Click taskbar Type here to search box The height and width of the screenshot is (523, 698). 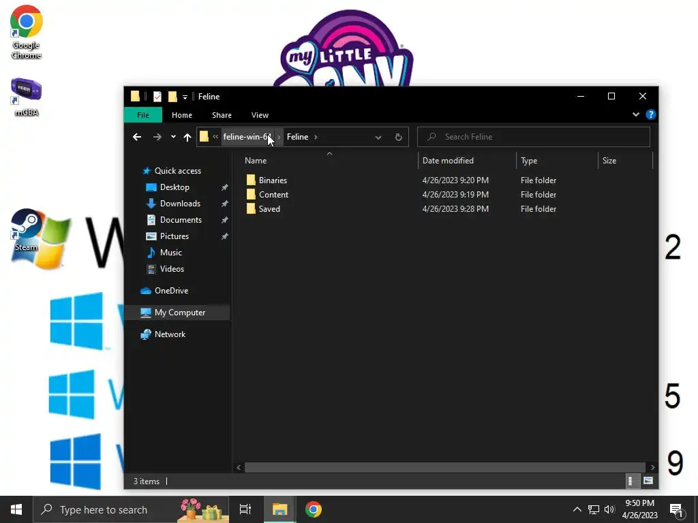click(131, 509)
